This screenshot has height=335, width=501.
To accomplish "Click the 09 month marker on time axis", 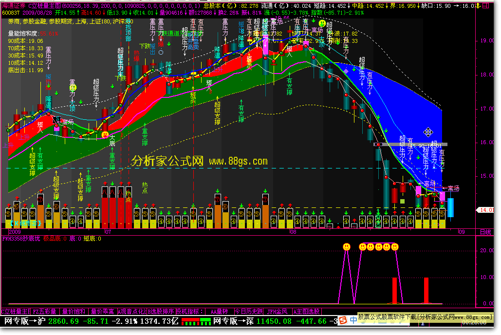I will pyautogui.click(x=462, y=232).
